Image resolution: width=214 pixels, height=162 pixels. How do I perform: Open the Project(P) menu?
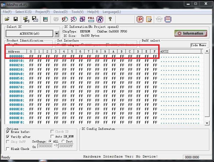pyautogui.click(x=43, y=12)
